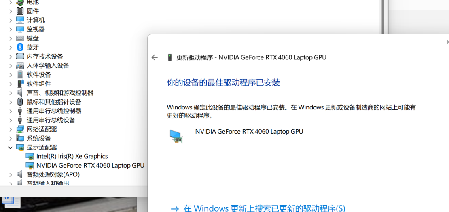
Task: Expand the 音频处理对象(APO) node
Action: [x=11, y=174]
